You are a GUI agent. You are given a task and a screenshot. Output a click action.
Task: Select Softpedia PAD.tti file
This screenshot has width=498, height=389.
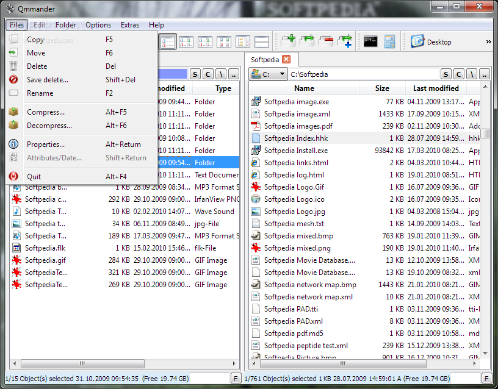364,309
